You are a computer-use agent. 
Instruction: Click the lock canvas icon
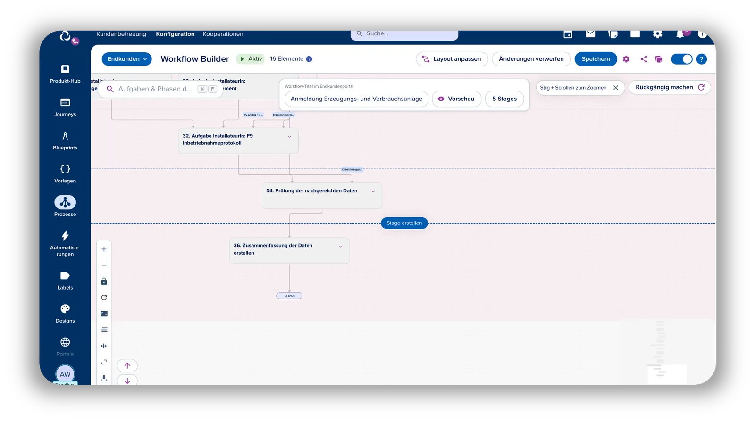click(104, 281)
